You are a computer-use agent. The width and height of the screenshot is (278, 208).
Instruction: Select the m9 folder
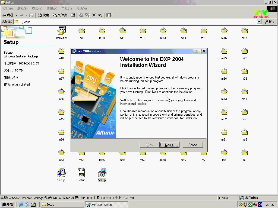[245, 155]
